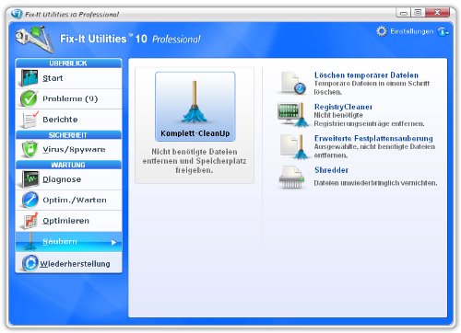Click the Erweiterte Festplattensäuberung title link
Image resolution: width=461 pixels, height=333 pixels.
[x=373, y=138]
